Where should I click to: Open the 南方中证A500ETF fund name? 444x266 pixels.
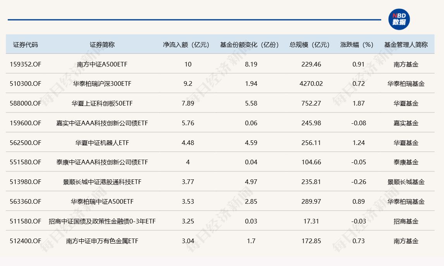coord(102,64)
